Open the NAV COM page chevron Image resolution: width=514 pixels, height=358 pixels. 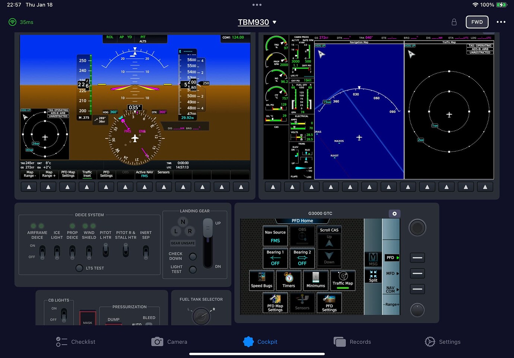click(x=391, y=290)
